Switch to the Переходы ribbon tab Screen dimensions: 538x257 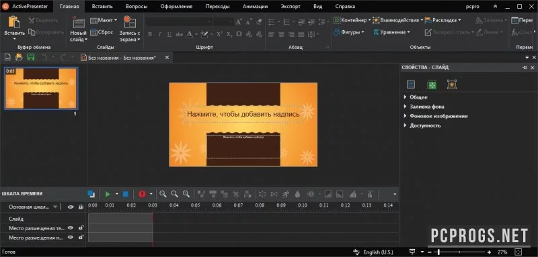pyautogui.click(x=217, y=7)
